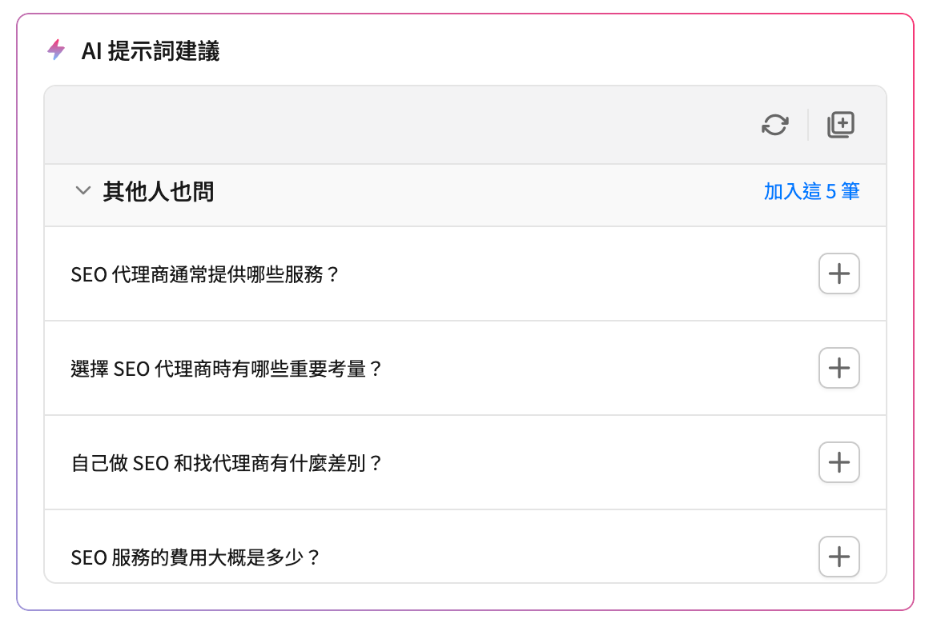Click the add-all stacked plus icon

(841, 125)
